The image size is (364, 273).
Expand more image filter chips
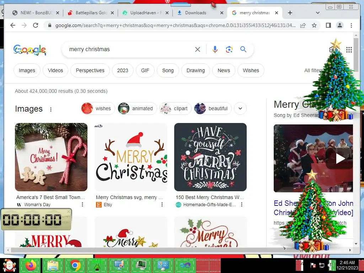coord(240,108)
